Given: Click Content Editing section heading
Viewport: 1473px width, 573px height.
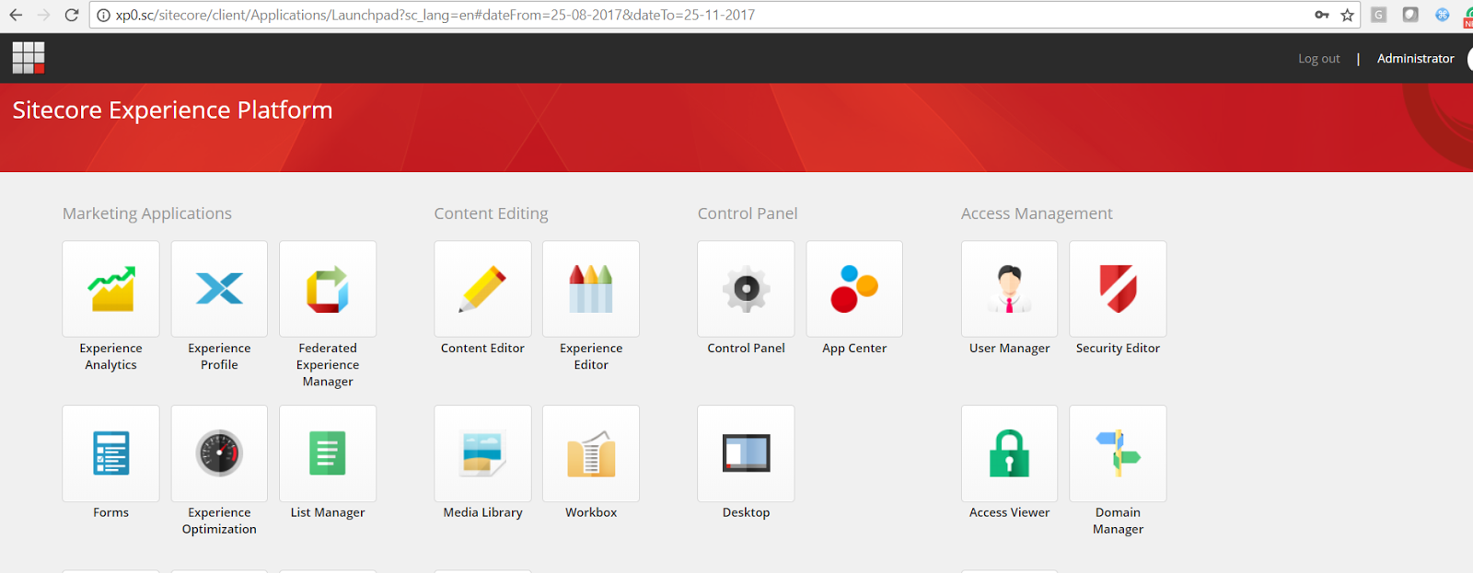Looking at the screenshot, I should (x=491, y=213).
